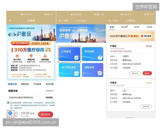Tap red 预约投保 button at bottom

click(x=46, y=114)
